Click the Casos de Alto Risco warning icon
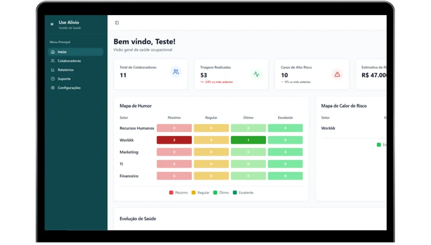431x245 pixels. point(337,74)
